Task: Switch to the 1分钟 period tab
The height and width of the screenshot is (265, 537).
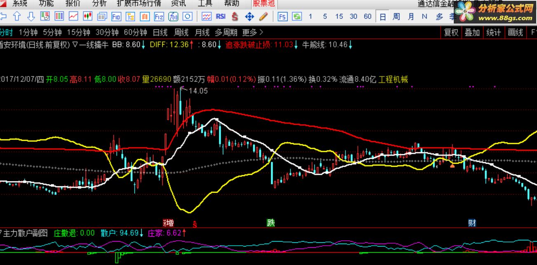Action: (x=28, y=33)
